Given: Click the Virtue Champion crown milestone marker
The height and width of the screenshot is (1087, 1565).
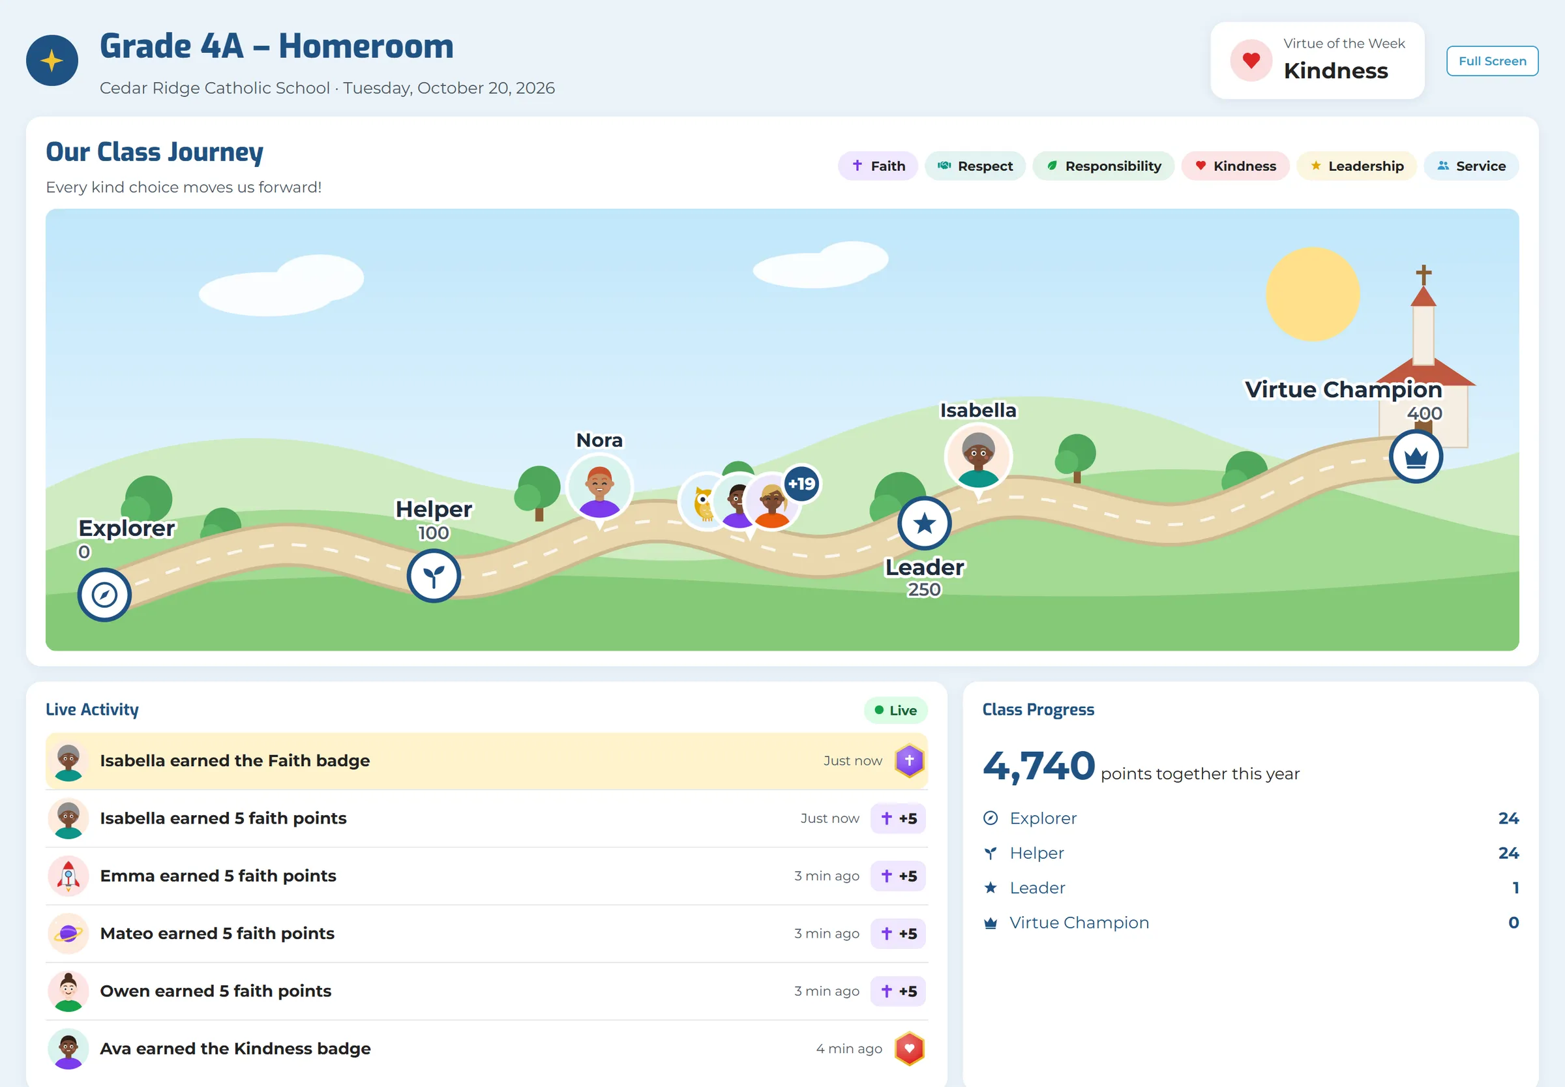Looking at the screenshot, I should click(x=1416, y=456).
